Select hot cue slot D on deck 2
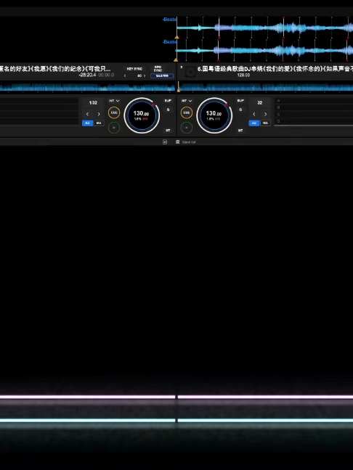Image resolution: width=353 pixels, height=470 pixels. click(313, 121)
